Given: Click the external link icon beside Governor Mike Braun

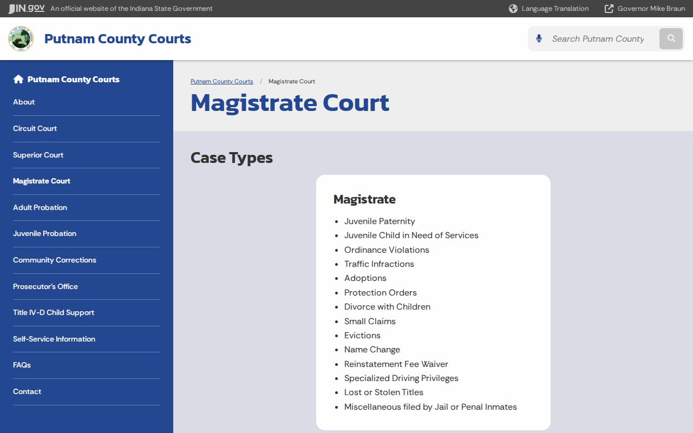Looking at the screenshot, I should pyautogui.click(x=609, y=9).
